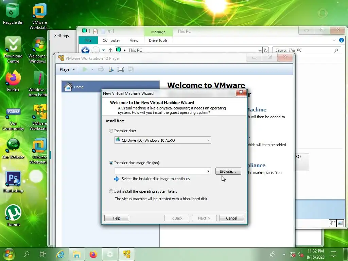Click the volume speaker icon in system tray
The image size is (348, 261).
point(300,255)
